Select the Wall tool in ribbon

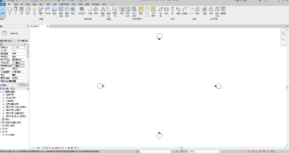tap(10, 10)
